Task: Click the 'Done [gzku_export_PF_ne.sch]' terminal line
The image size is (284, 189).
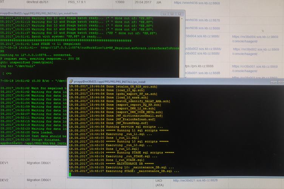Action: point(113,94)
